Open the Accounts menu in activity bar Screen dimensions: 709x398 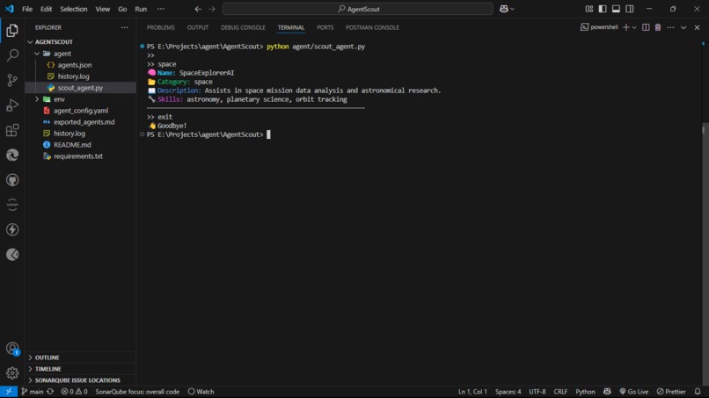point(12,348)
